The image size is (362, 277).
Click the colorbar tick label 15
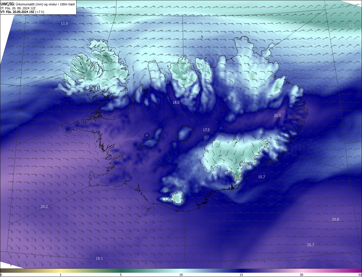[x=241, y=275]
